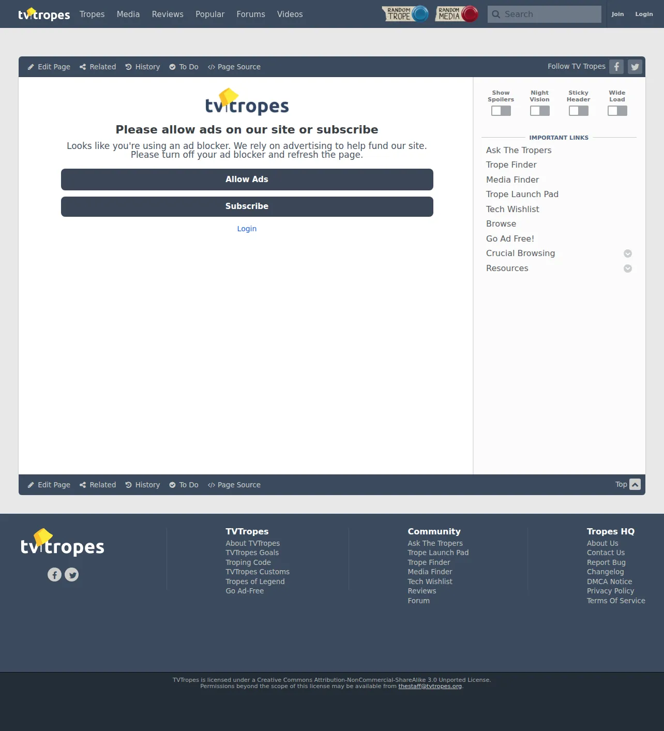The height and width of the screenshot is (731, 664).
Task: Open DMCA Notice under Tropes HQ
Action: pyautogui.click(x=610, y=581)
